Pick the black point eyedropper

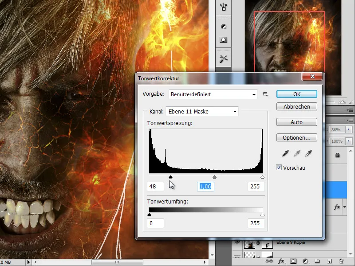(x=285, y=153)
